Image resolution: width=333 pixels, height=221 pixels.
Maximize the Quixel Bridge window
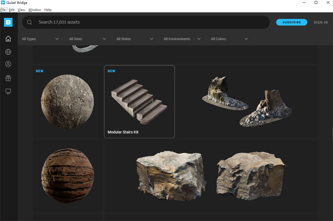coord(316,2)
